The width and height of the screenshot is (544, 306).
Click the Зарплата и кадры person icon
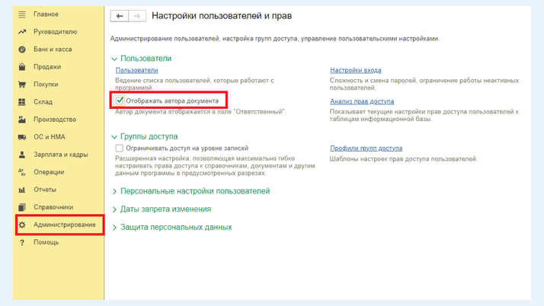click(22, 155)
